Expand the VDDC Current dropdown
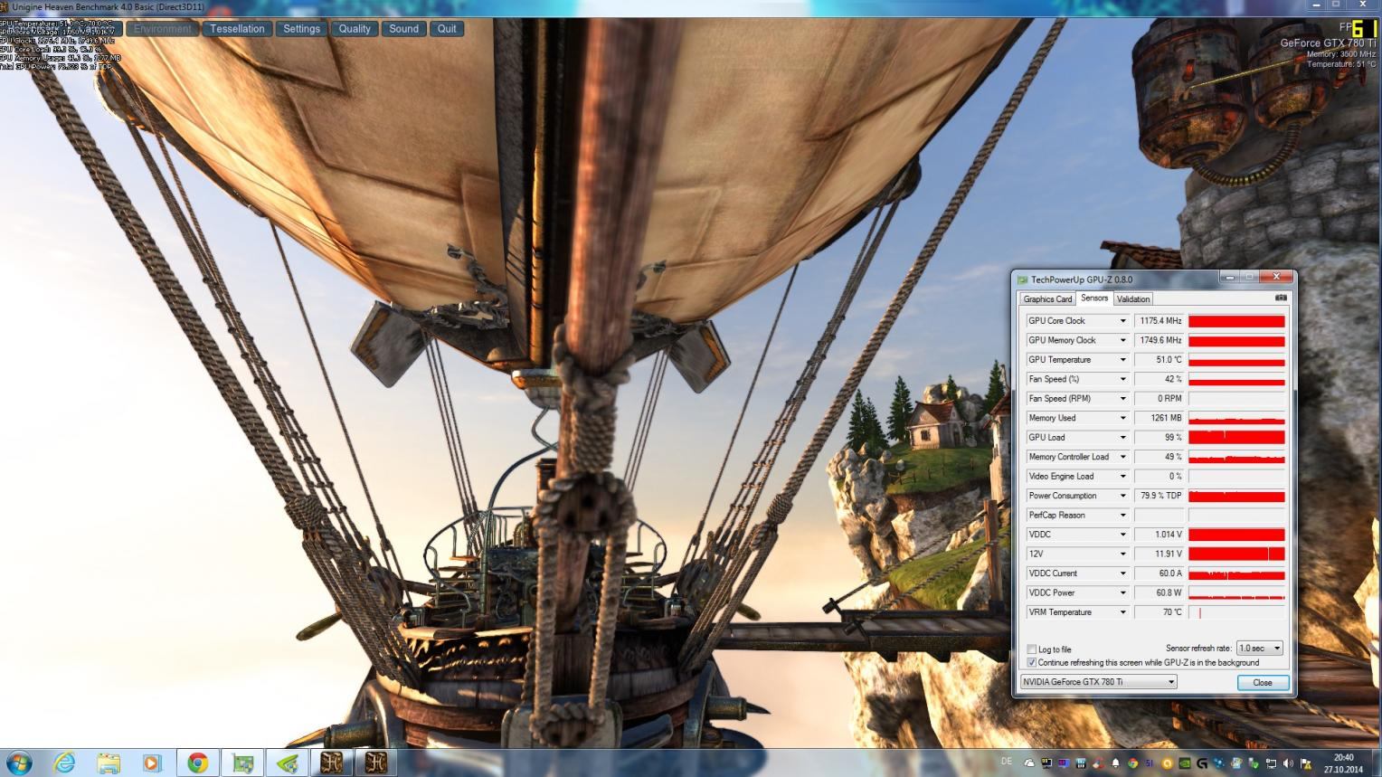This screenshot has width=1382, height=777. pyautogui.click(x=1122, y=573)
